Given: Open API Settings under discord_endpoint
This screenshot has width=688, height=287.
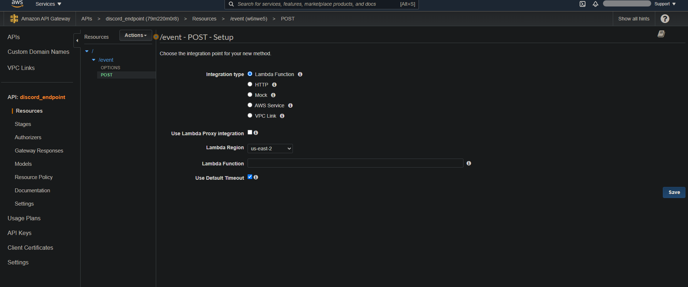Looking at the screenshot, I should (24, 204).
